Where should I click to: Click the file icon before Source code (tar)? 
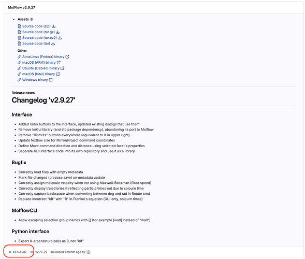click(19, 44)
